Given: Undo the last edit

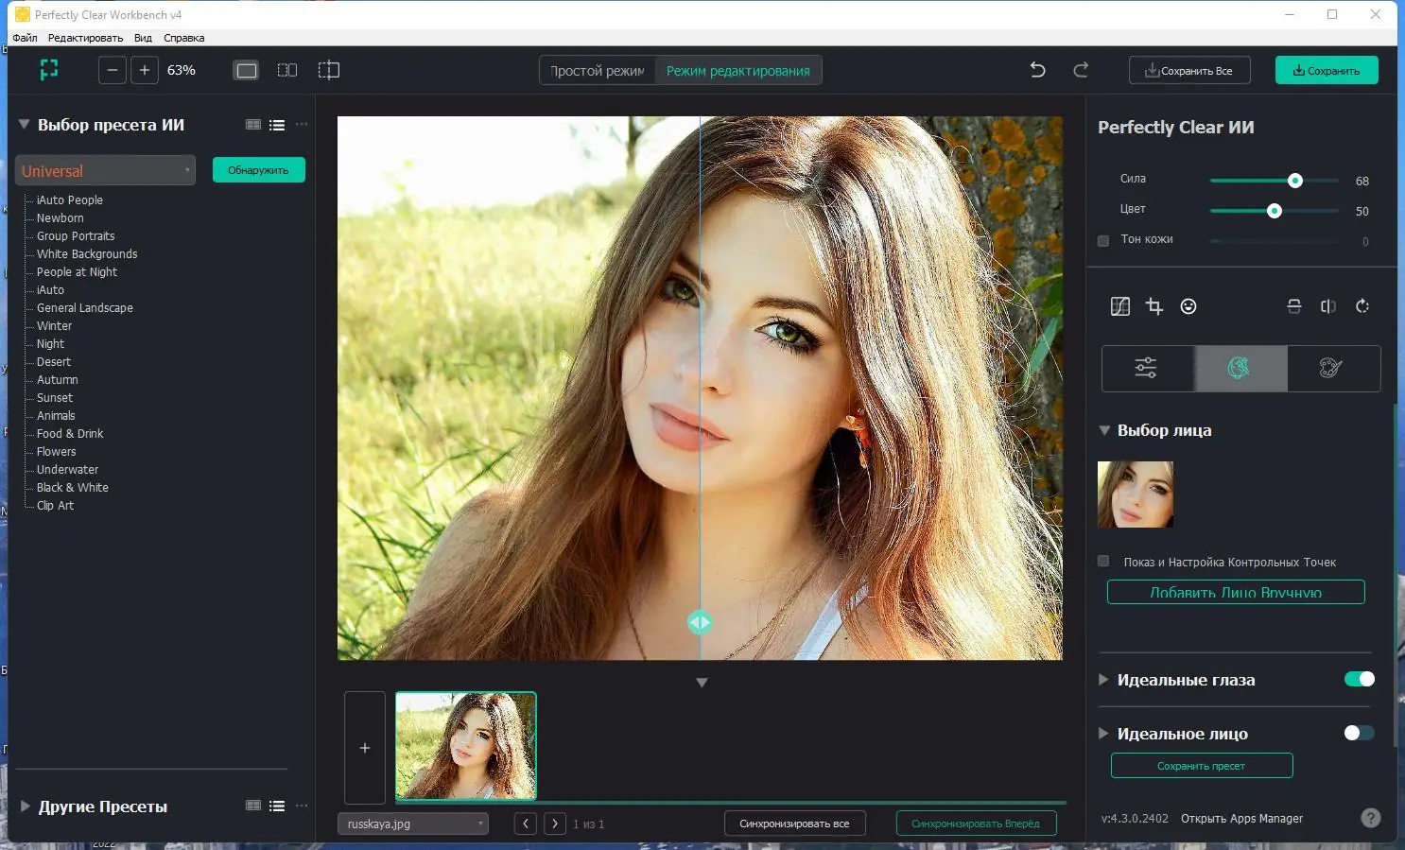Looking at the screenshot, I should click(1037, 70).
